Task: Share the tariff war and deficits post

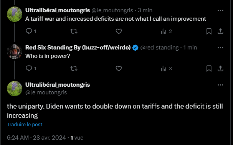Action: (220, 31)
